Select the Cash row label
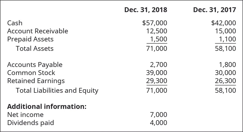This screenshot has width=243, height=132. pos(15,23)
